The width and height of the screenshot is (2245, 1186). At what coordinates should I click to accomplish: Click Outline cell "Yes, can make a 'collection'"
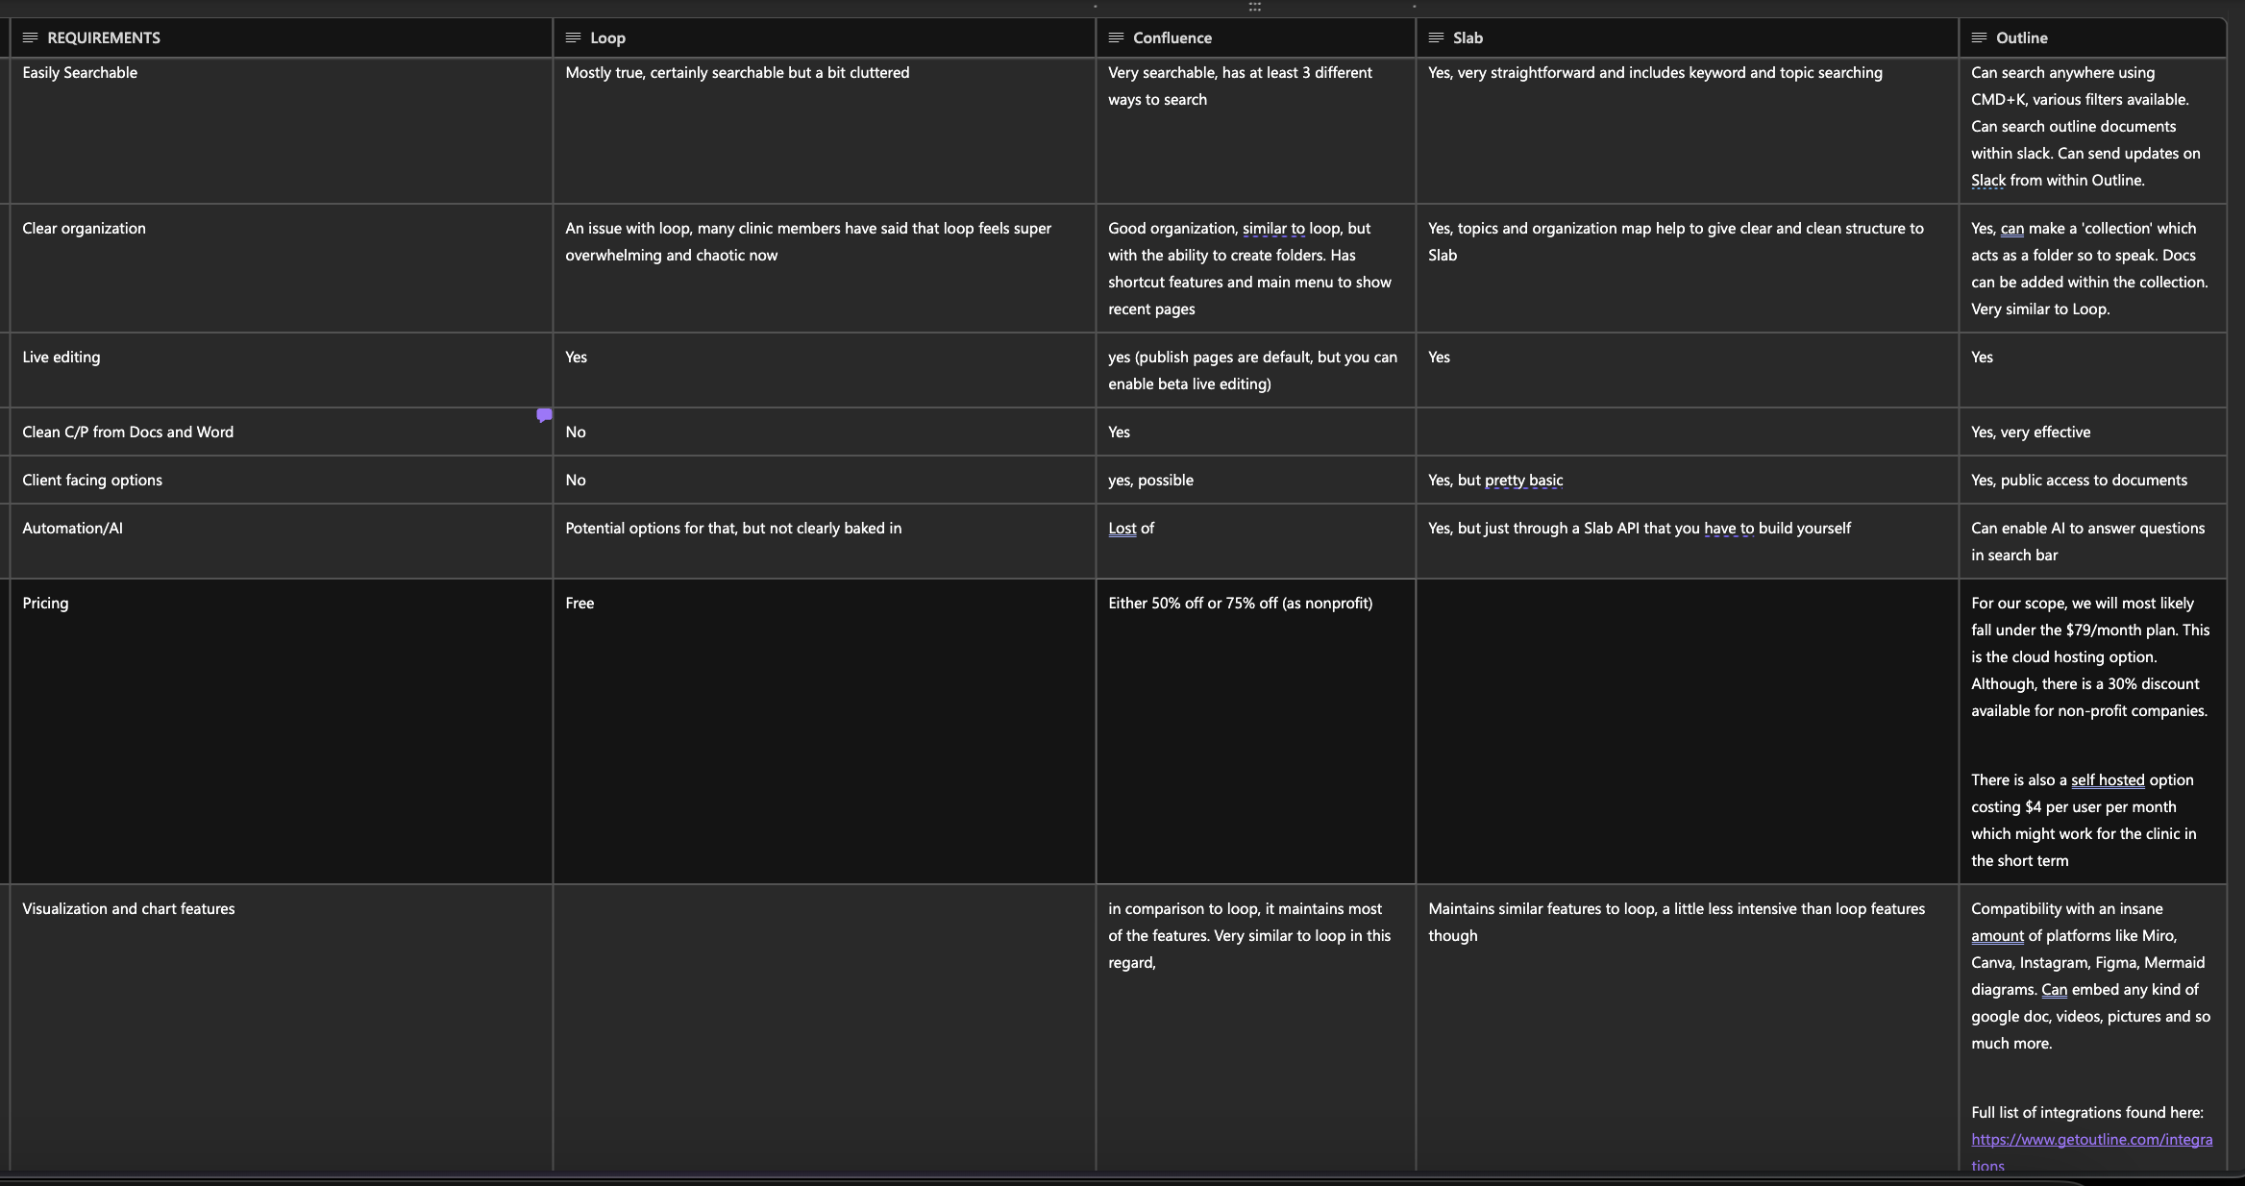coord(2093,268)
